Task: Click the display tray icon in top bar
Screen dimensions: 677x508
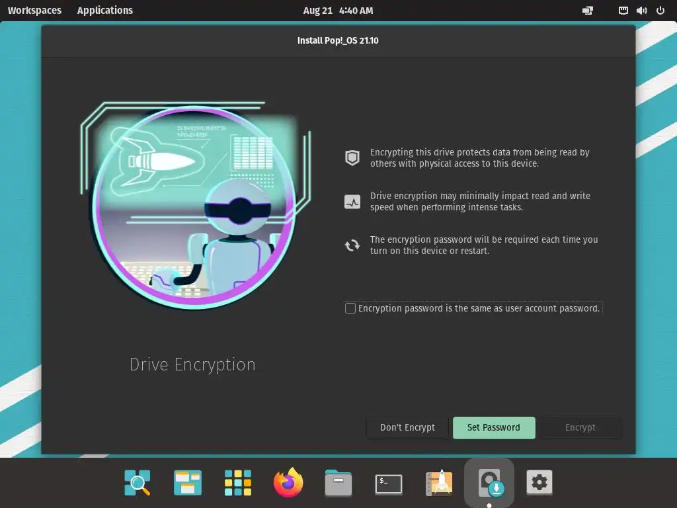Action: click(588, 11)
